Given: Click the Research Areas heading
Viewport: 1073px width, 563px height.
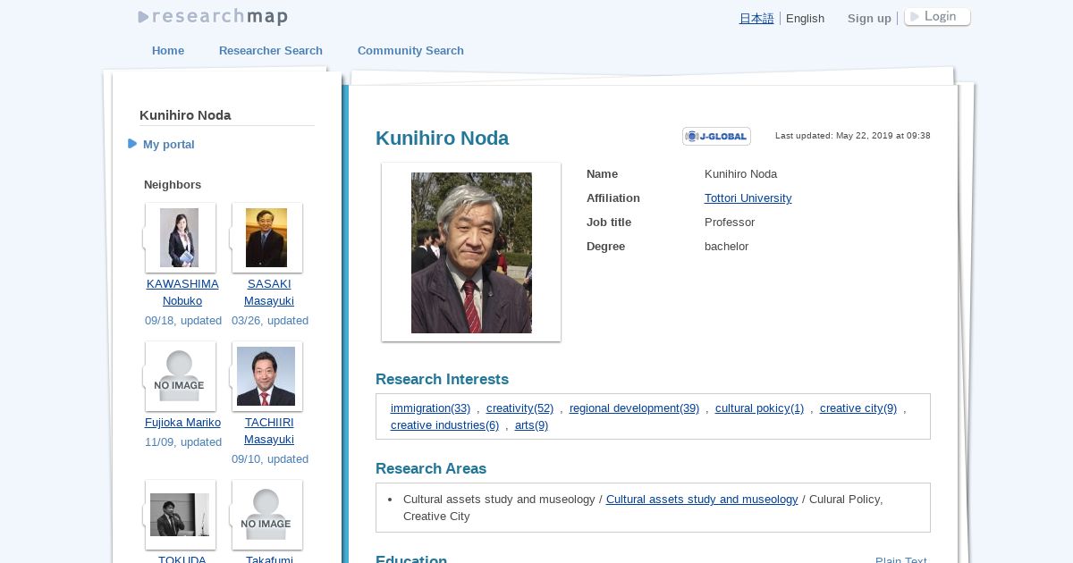Looking at the screenshot, I should tap(431, 468).
